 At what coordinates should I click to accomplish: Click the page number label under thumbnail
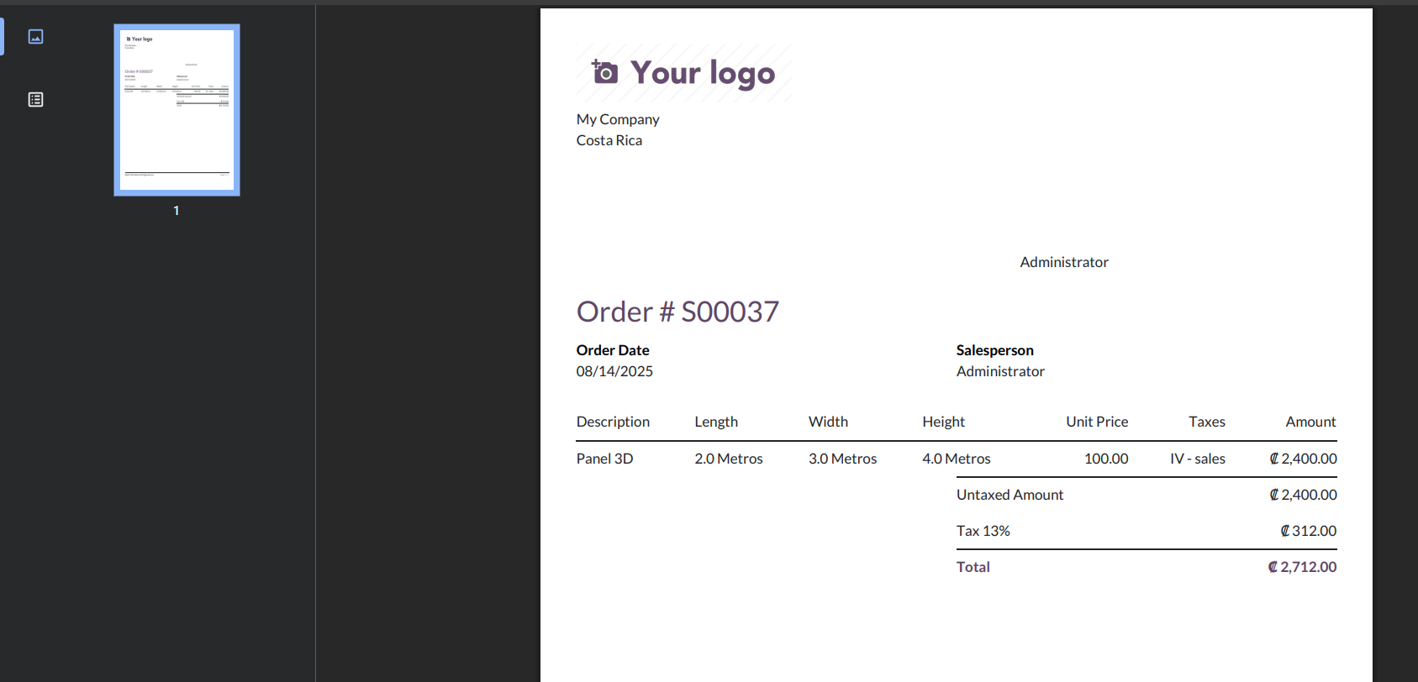point(177,211)
